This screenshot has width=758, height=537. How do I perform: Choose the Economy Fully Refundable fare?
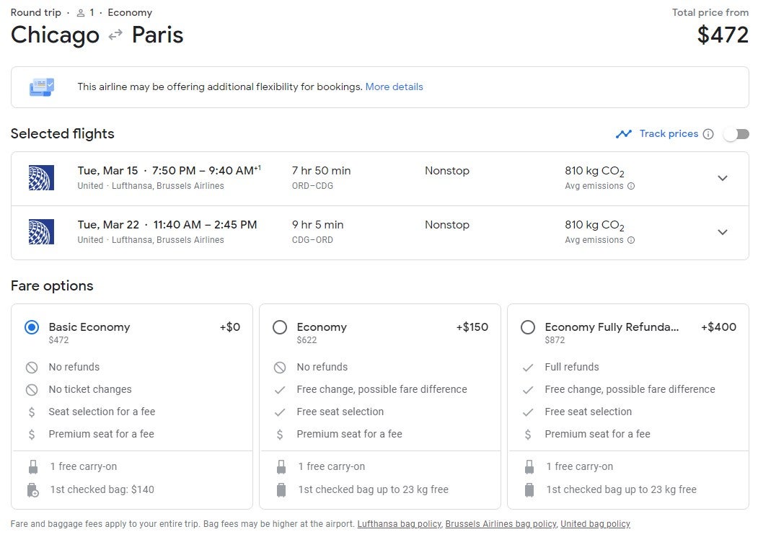coord(528,327)
